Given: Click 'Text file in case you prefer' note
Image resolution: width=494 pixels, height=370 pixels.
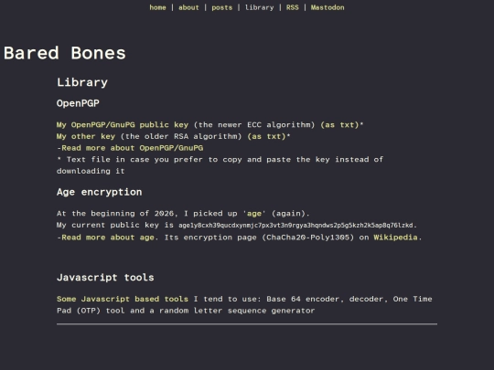Looking at the screenshot, I should 220,165.
